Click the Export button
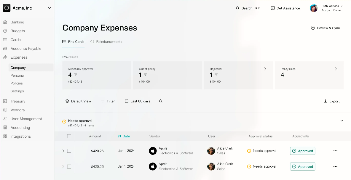This screenshot has width=351, height=180. (x=332, y=101)
